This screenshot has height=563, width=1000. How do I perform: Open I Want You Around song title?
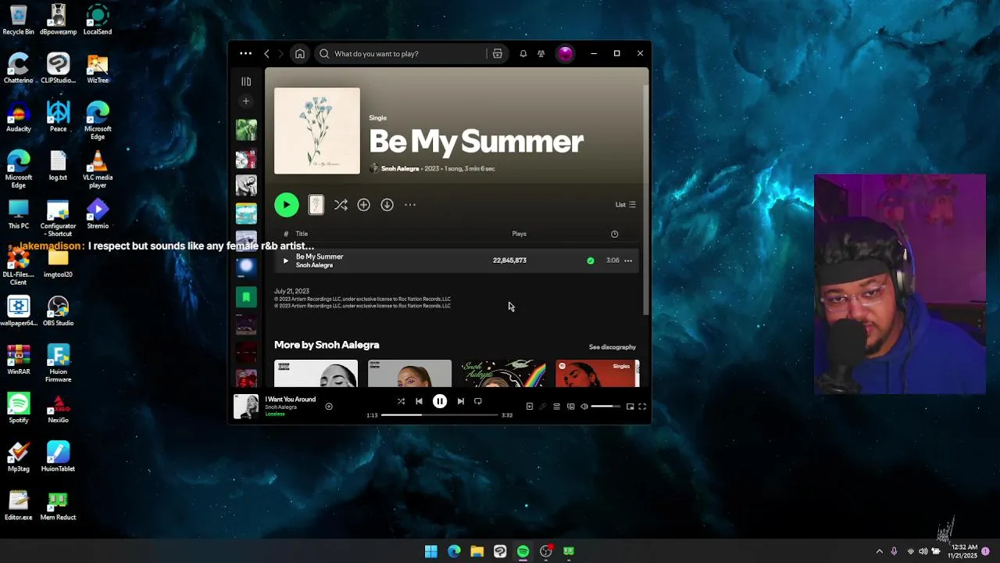[x=290, y=400]
